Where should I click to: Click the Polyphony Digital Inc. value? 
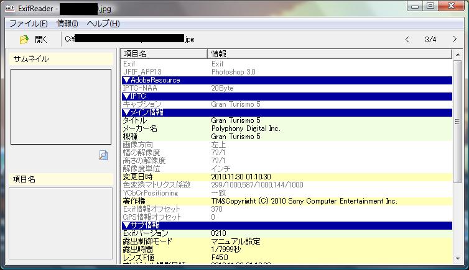(246, 128)
